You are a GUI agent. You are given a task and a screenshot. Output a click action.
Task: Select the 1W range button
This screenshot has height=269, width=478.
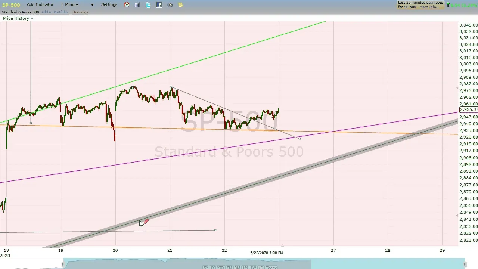click(253, 268)
